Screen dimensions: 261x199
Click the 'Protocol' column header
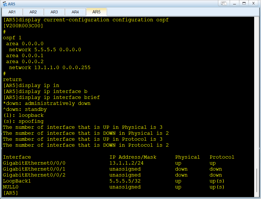tap(222, 157)
